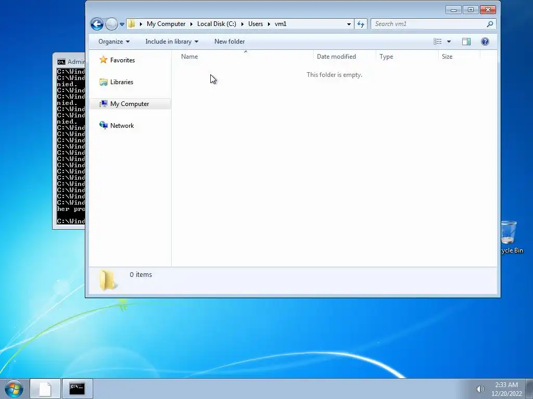The width and height of the screenshot is (533, 399).
Task: Select My Computer in navigation pane
Action: [130, 104]
